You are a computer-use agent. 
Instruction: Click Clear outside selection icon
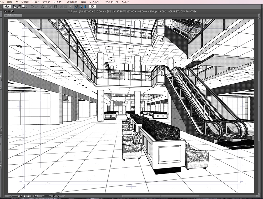tap(47, 7)
